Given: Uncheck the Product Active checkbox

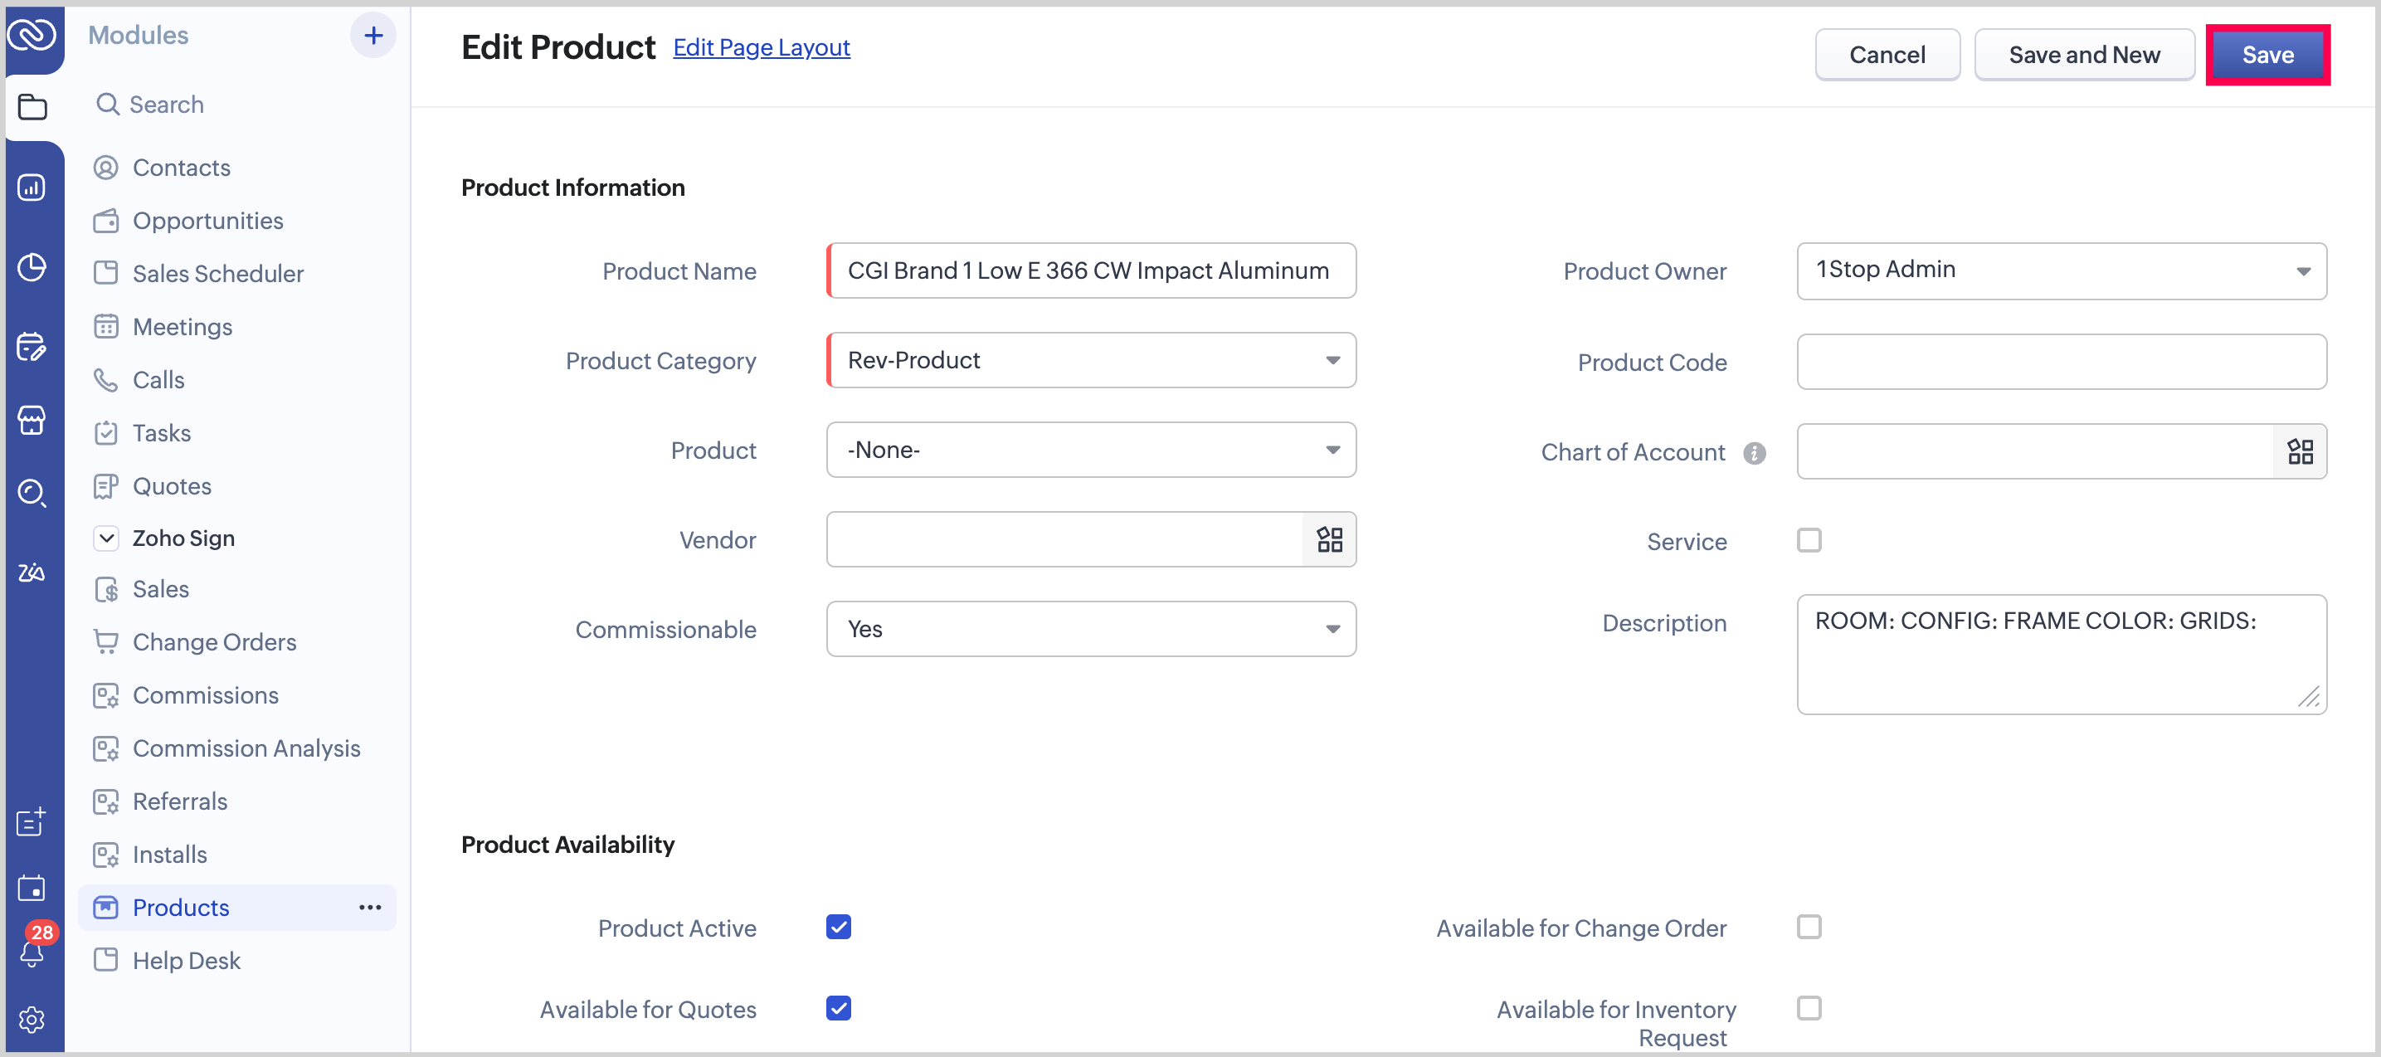Looking at the screenshot, I should [837, 927].
